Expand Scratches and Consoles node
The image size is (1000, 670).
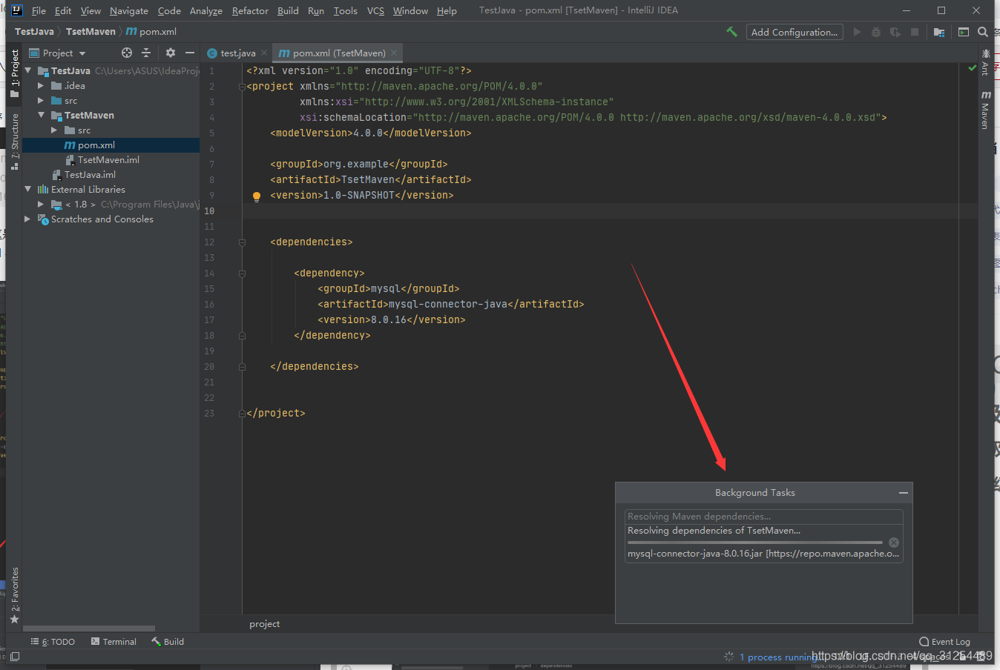28,219
